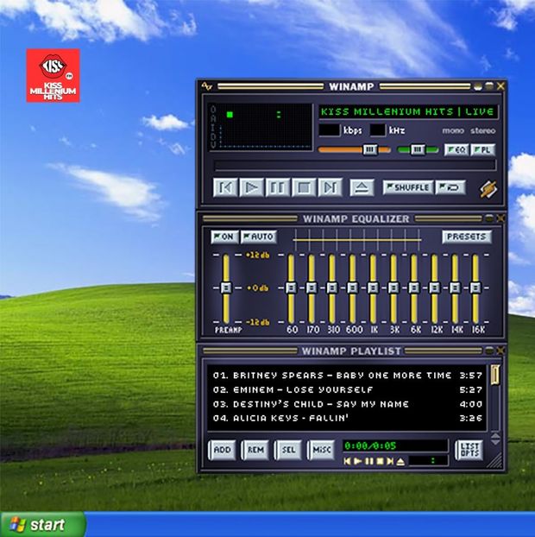The width and height of the screenshot is (535, 537).
Task: Click the kbps bitrate display box
Action: 330,130
